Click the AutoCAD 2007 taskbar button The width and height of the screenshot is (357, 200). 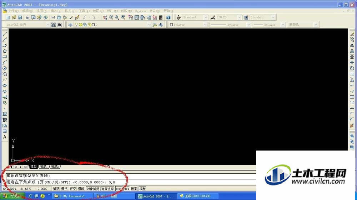tap(157, 196)
